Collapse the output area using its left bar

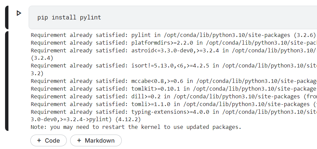pyautogui.click(x=7, y=81)
